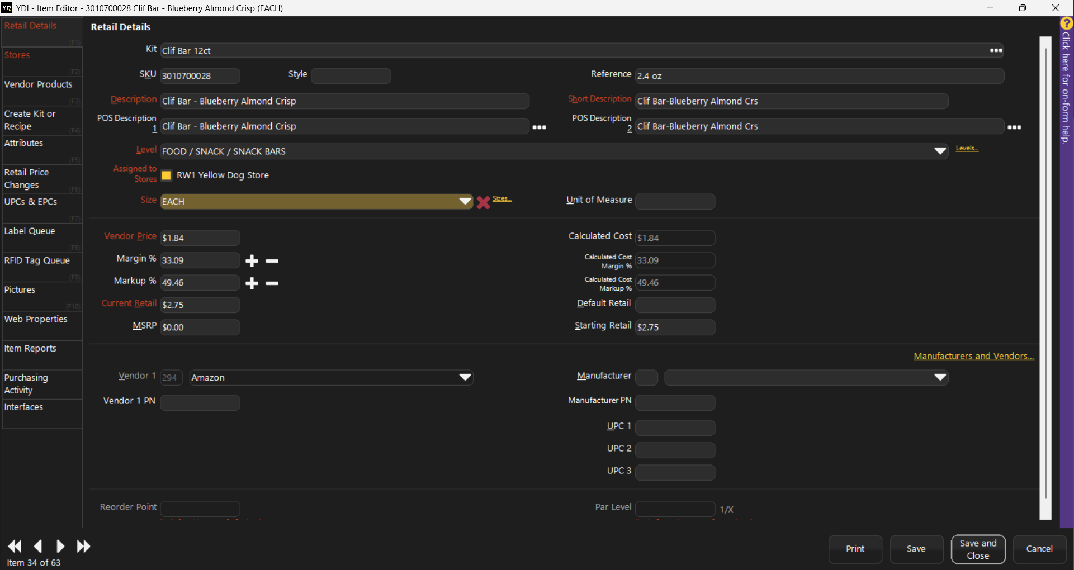This screenshot has height=570, width=1074.
Task: Open the Retail Details tab
Action: click(42, 32)
